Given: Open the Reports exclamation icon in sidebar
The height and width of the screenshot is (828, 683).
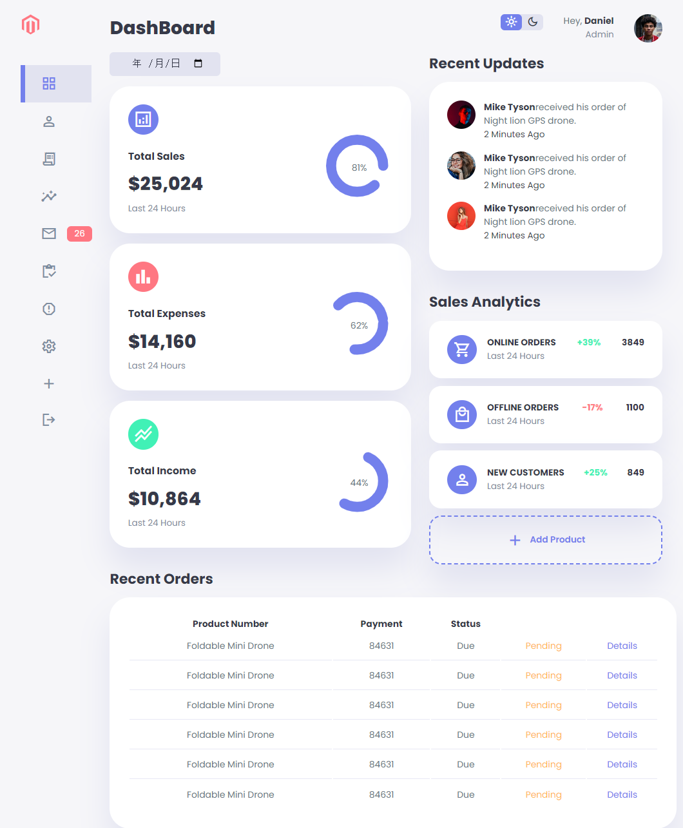Looking at the screenshot, I should point(49,309).
